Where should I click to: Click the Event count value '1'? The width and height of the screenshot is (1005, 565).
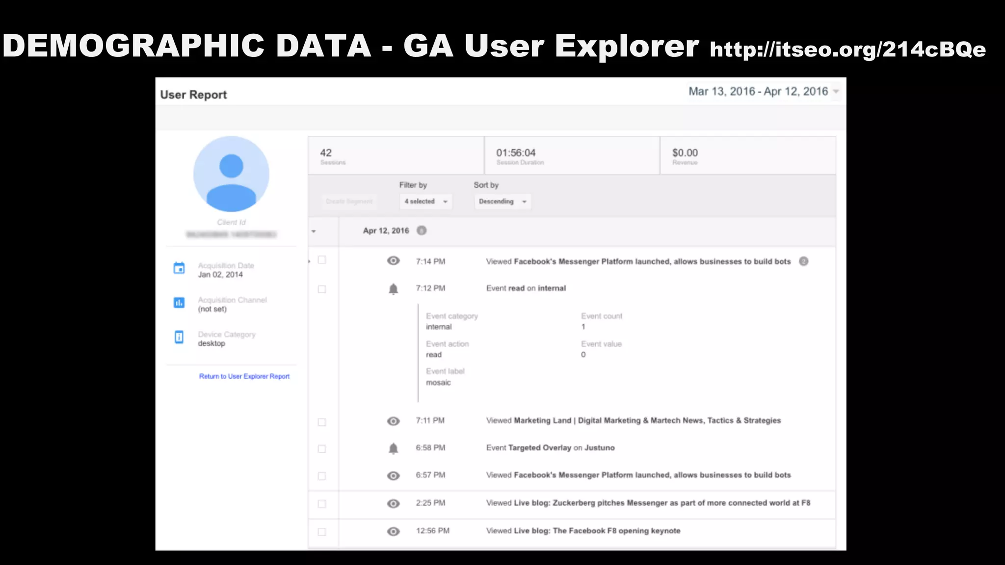(583, 327)
